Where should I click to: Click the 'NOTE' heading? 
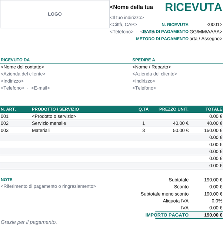pyautogui.click(x=7, y=180)
